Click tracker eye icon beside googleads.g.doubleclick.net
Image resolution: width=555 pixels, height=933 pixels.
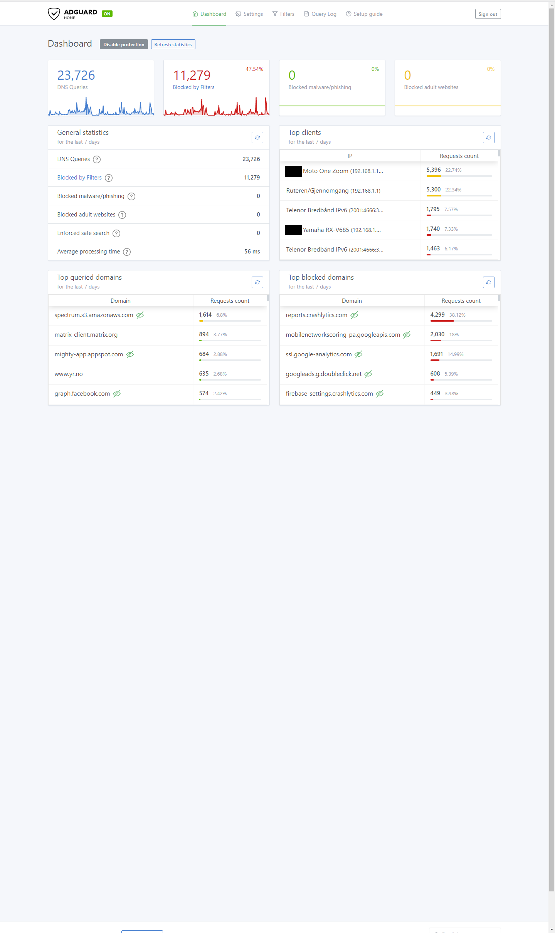(368, 374)
